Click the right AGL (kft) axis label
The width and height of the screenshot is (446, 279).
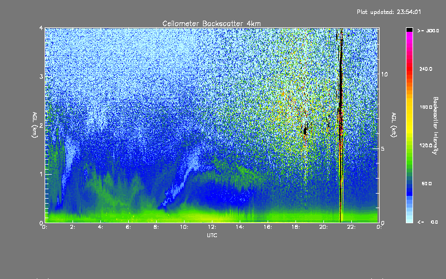pyautogui.click(x=394, y=125)
